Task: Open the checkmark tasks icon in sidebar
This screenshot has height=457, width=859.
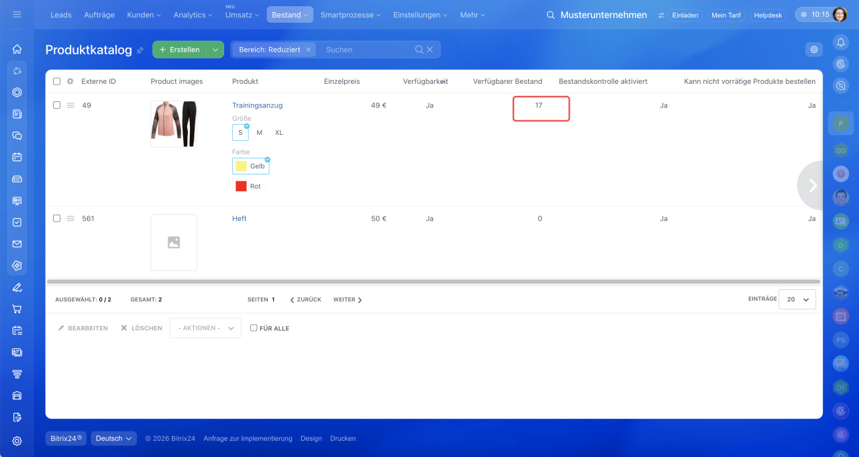Action: [17, 222]
